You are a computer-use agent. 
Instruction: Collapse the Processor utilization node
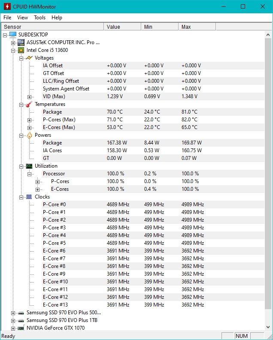coord(29,174)
